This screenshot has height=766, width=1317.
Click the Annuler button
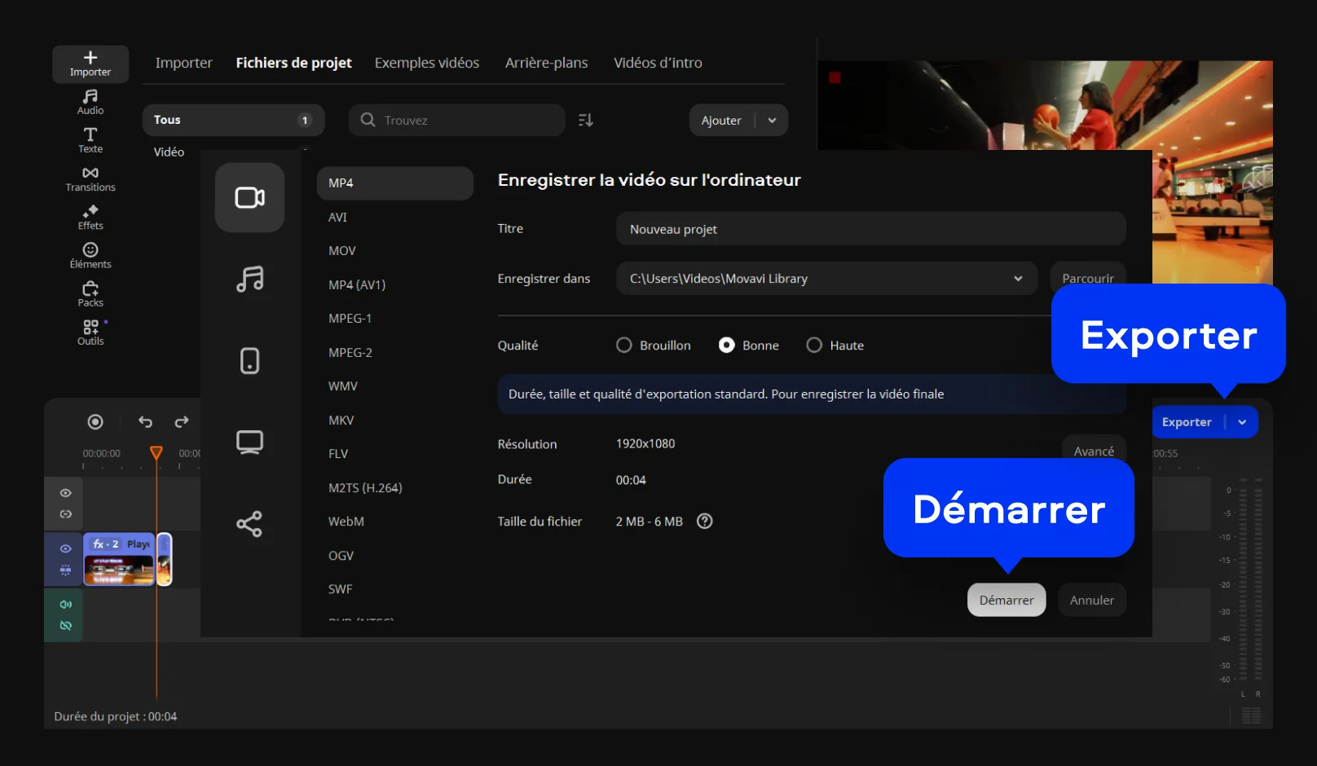click(x=1091, y=601)
